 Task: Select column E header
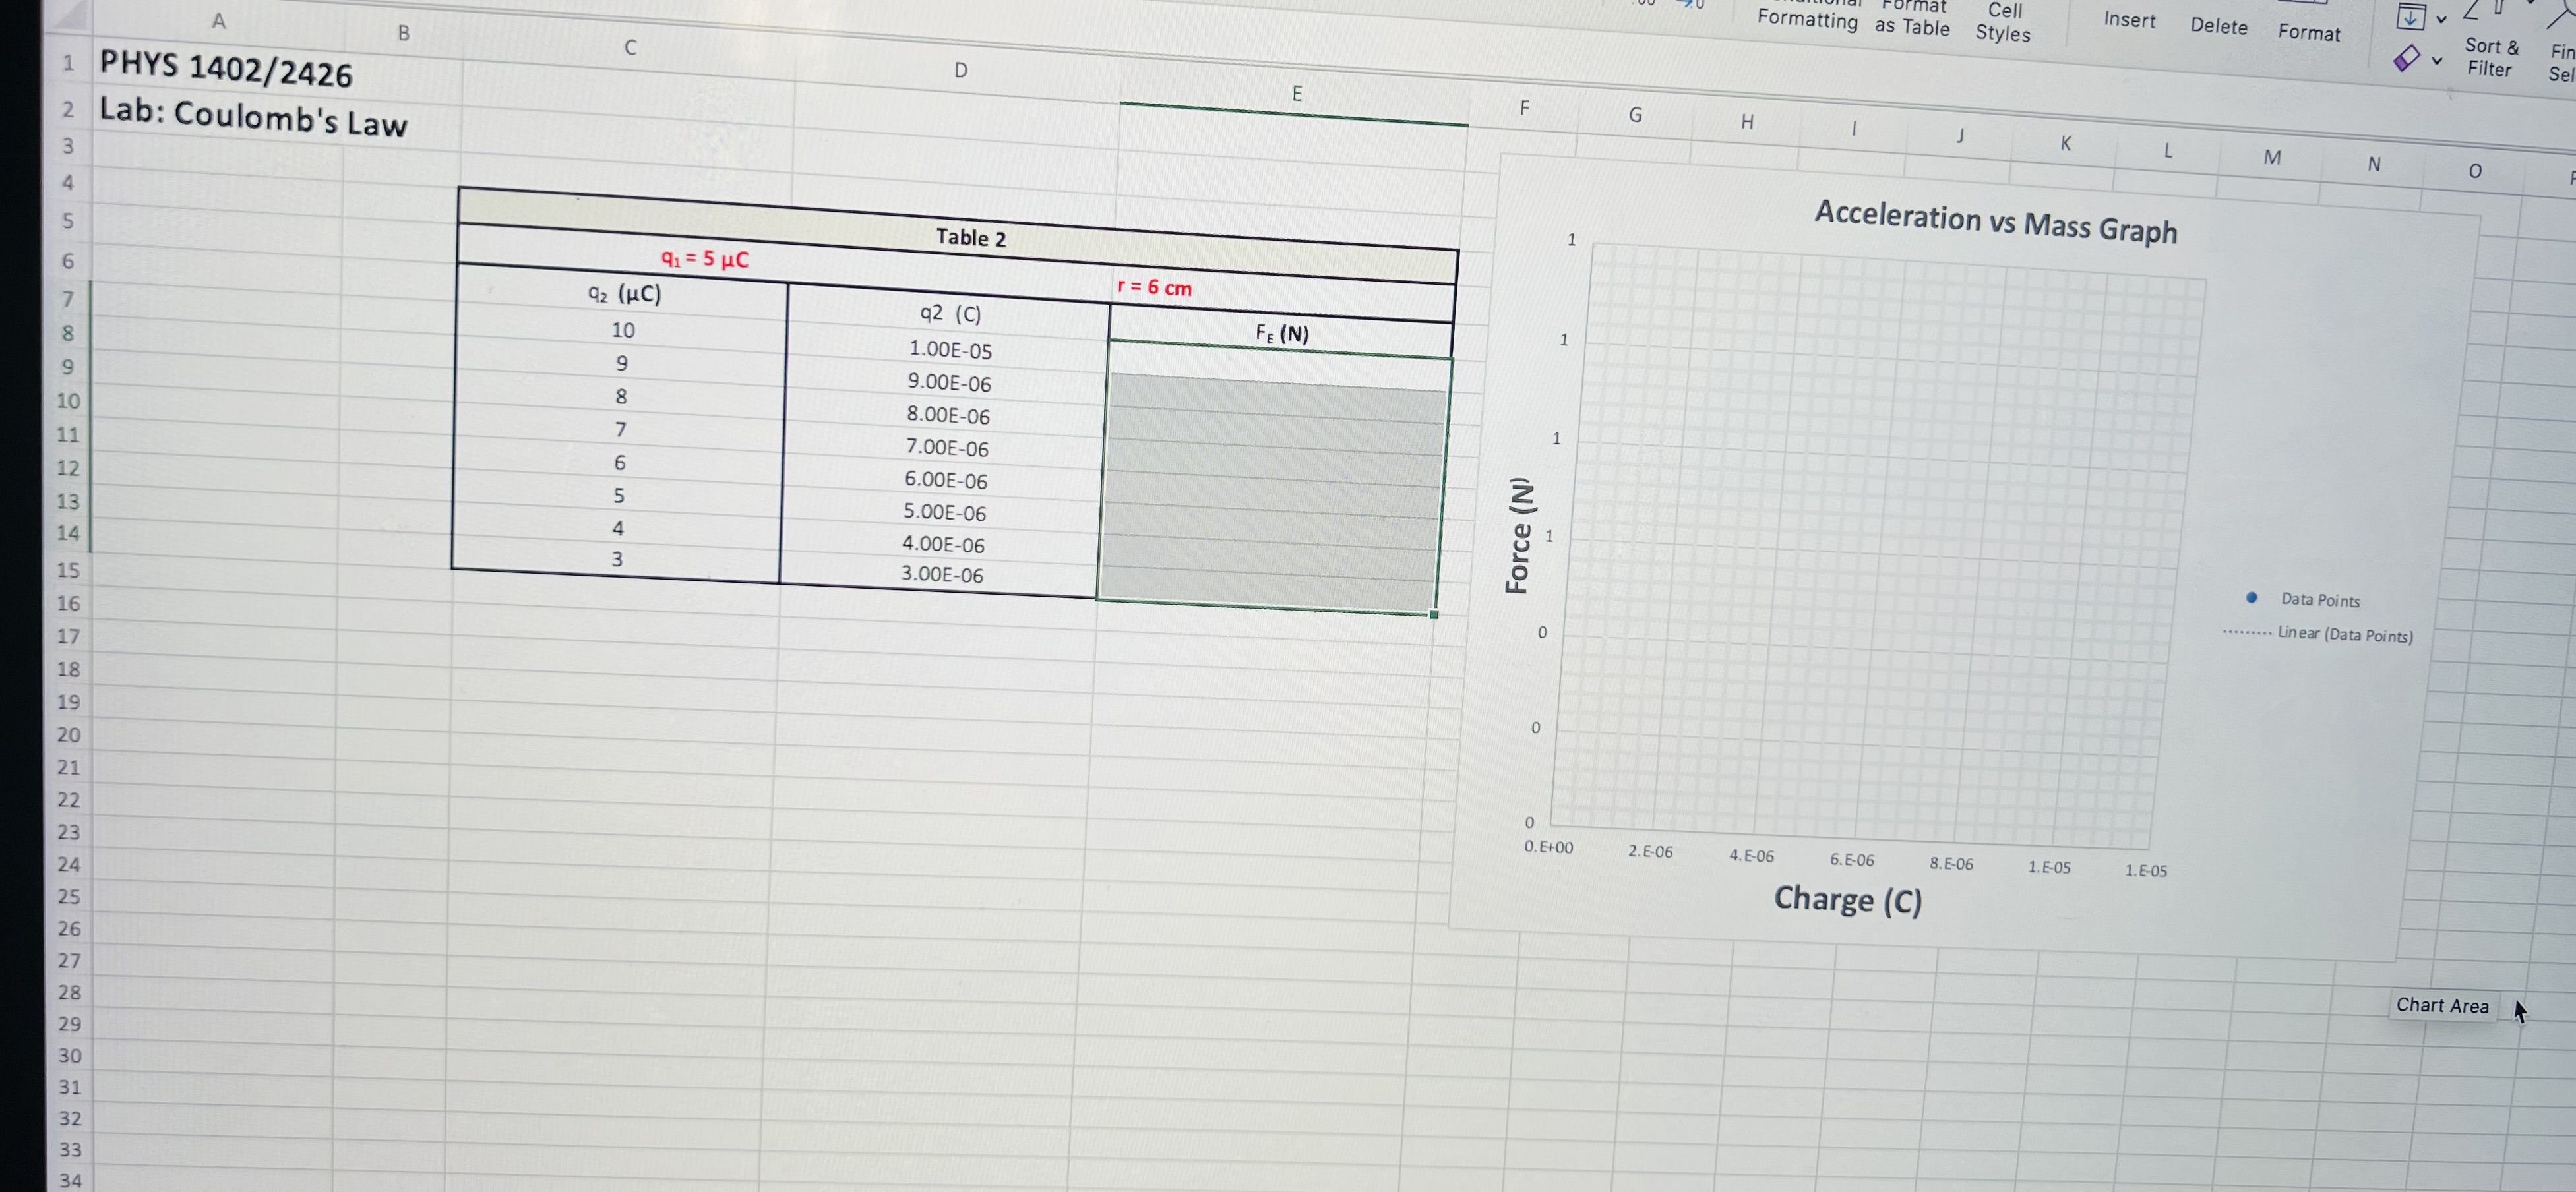pyautogui.click(x=1297, y=94)
